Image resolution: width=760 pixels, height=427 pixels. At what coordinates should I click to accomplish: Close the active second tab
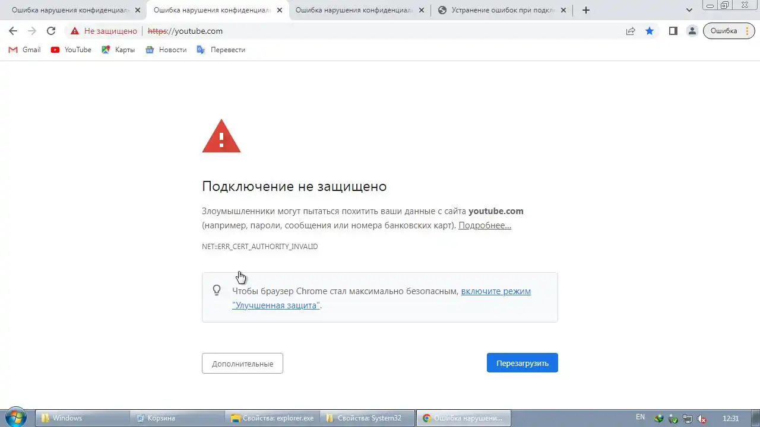(280, 10)
